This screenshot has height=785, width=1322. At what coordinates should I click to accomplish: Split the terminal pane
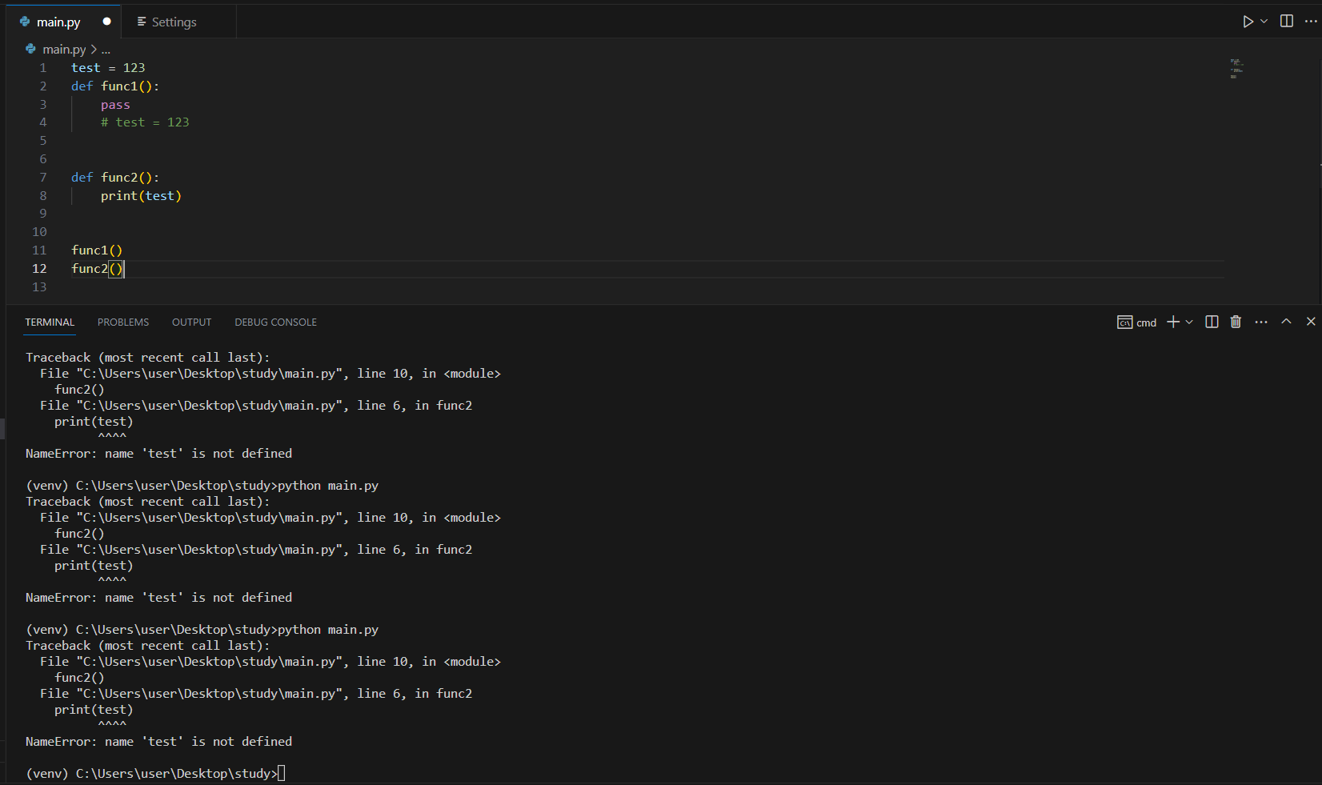1212,322
